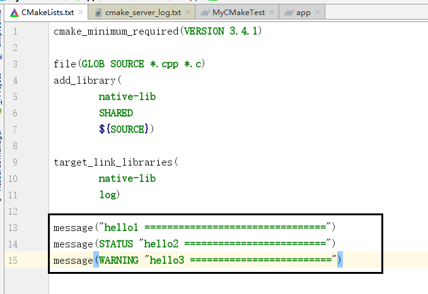
Task: Click native-lib on line 5
Action: pos(127,97)
